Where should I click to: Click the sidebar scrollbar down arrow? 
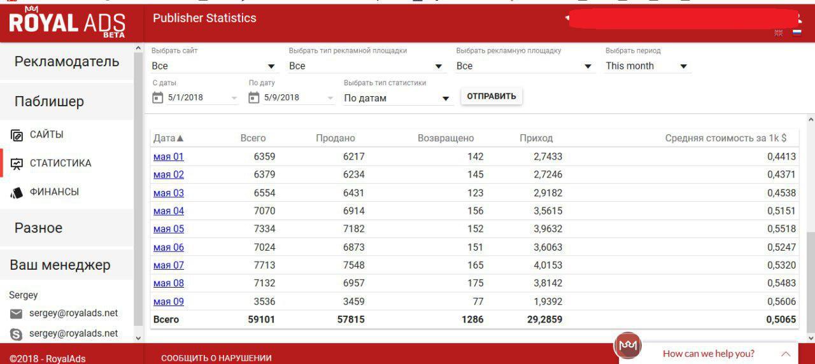point(139,339)
